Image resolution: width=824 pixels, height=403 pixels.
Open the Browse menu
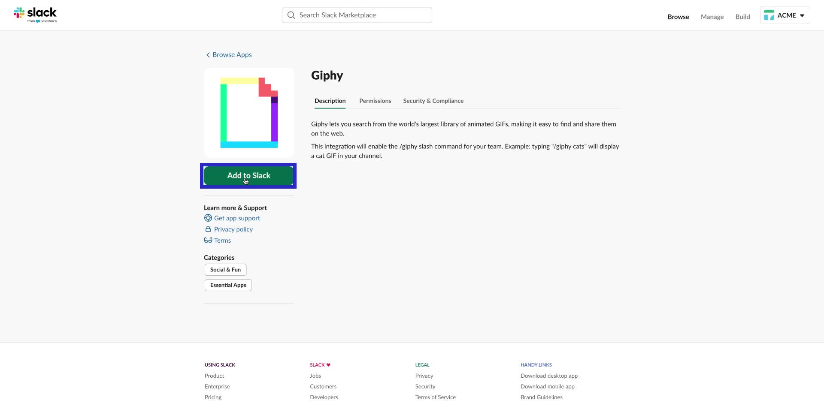(x=678, y=17)
